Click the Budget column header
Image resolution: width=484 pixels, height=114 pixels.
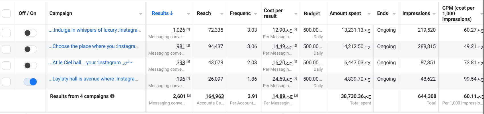point(312,14)
